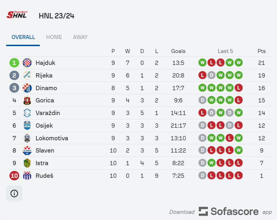Viewport: 277px width, 220px height.
Task: Click the Slaven club crest icon
Action: [x=27, y=150]
